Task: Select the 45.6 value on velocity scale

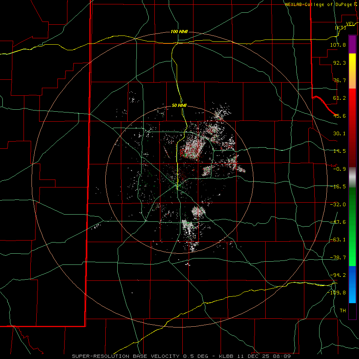Action: point(339,116)
